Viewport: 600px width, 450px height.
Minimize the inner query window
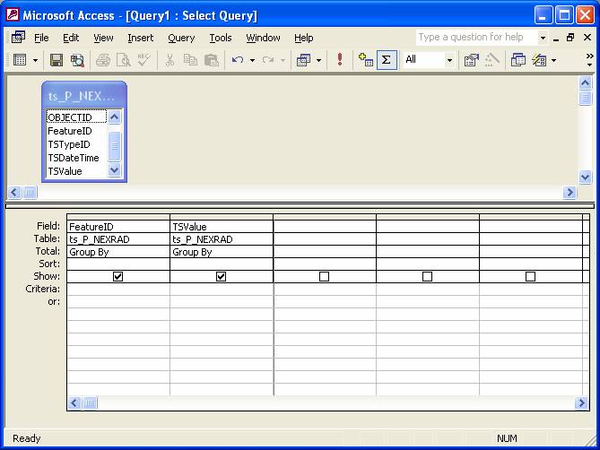(x=556, y=38)
